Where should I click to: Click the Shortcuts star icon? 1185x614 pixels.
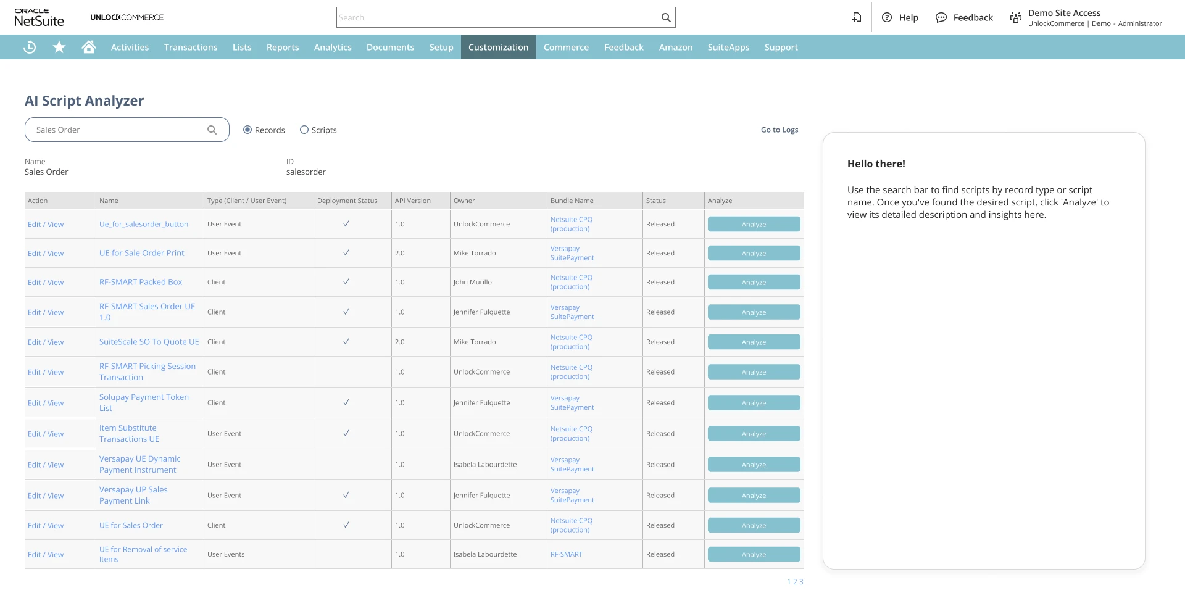(59, 48)
